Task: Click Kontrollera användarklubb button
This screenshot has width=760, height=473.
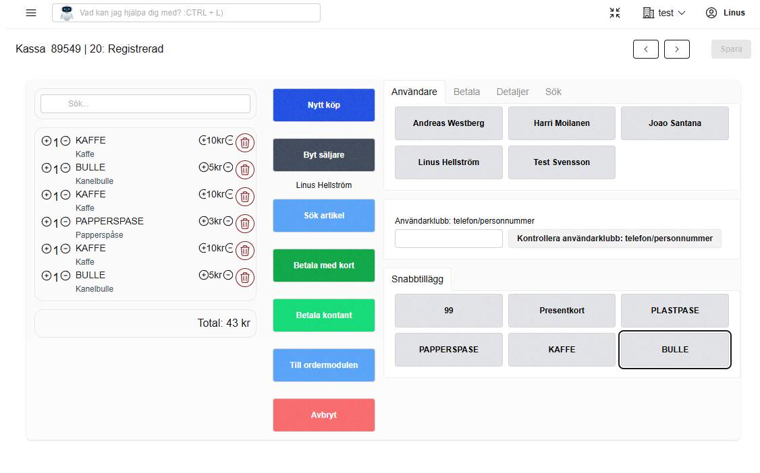Action: point(615,239)
